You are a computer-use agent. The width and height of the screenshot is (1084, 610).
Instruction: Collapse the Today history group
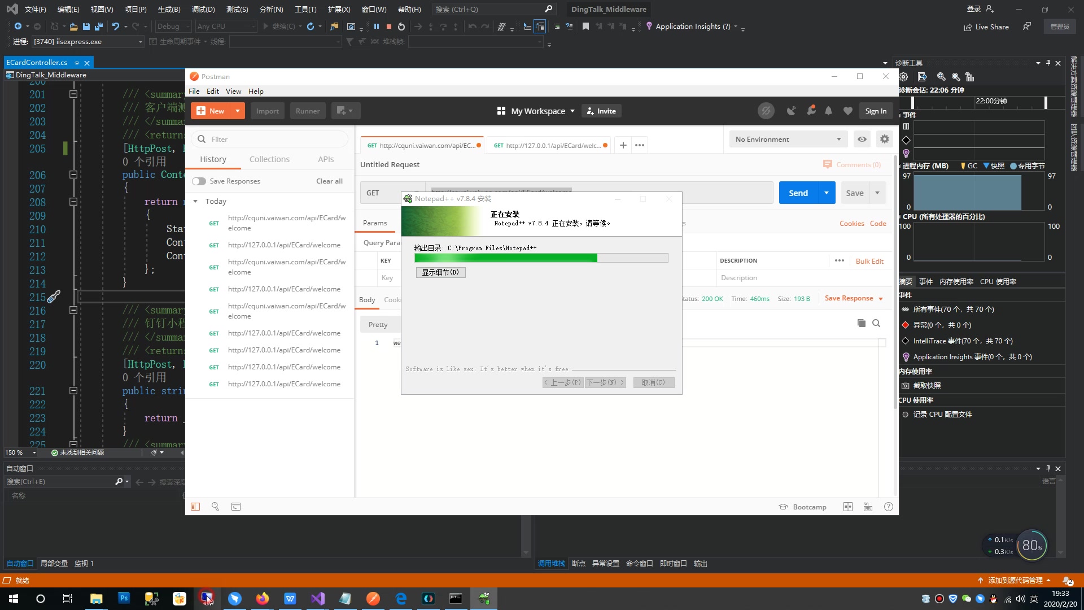pyautogui.click(x=195, y=202)
